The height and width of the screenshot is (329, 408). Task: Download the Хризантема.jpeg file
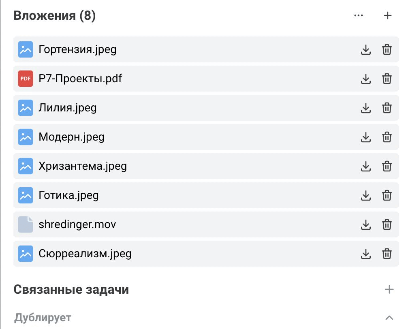[x=365, y=166]
